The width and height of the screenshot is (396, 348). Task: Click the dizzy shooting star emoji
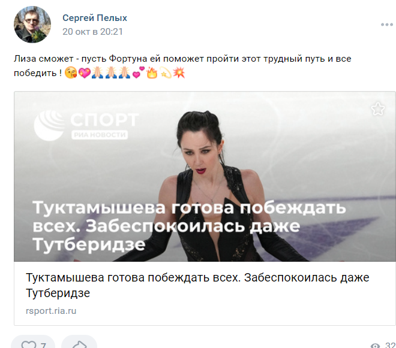(166, 72)
